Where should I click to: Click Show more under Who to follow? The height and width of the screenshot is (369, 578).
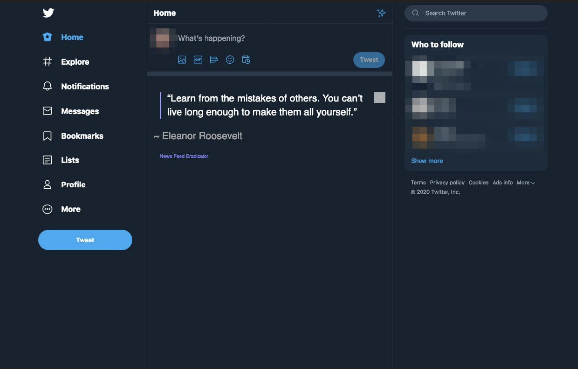coord(427,161)
